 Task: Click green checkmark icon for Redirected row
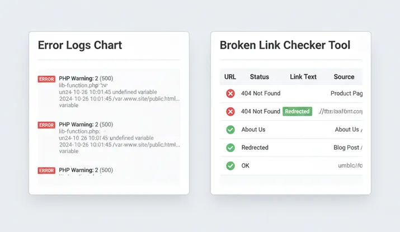click(x=230, y=148)
